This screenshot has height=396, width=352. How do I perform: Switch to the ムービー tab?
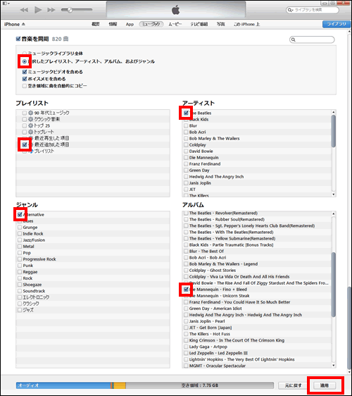pos(175,24)
